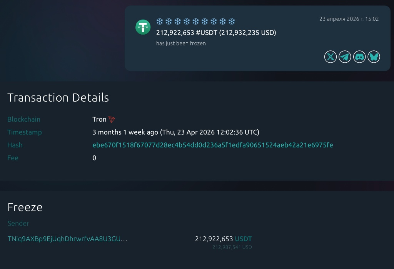Click the 212,922,653 amount in Freeze section
The image size is (394, 269).
click(214, 239)
